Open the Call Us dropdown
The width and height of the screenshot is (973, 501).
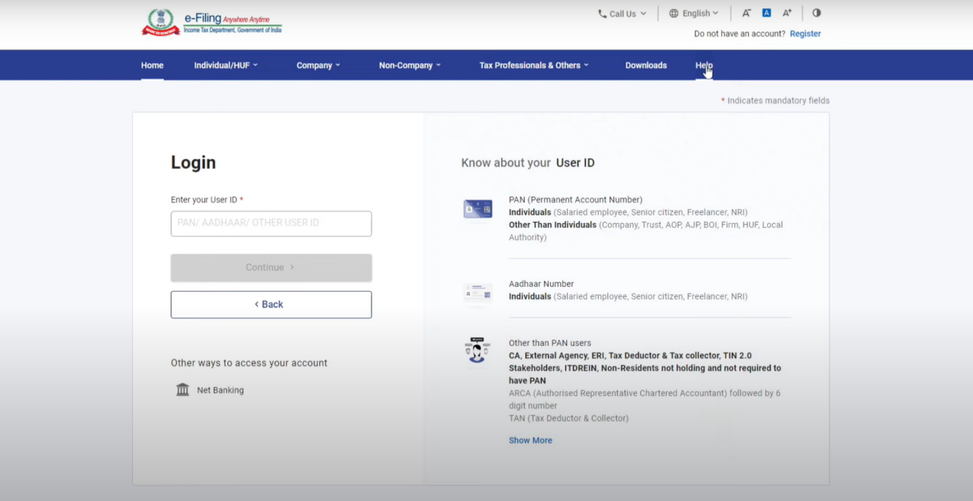(x=622, y=13)
